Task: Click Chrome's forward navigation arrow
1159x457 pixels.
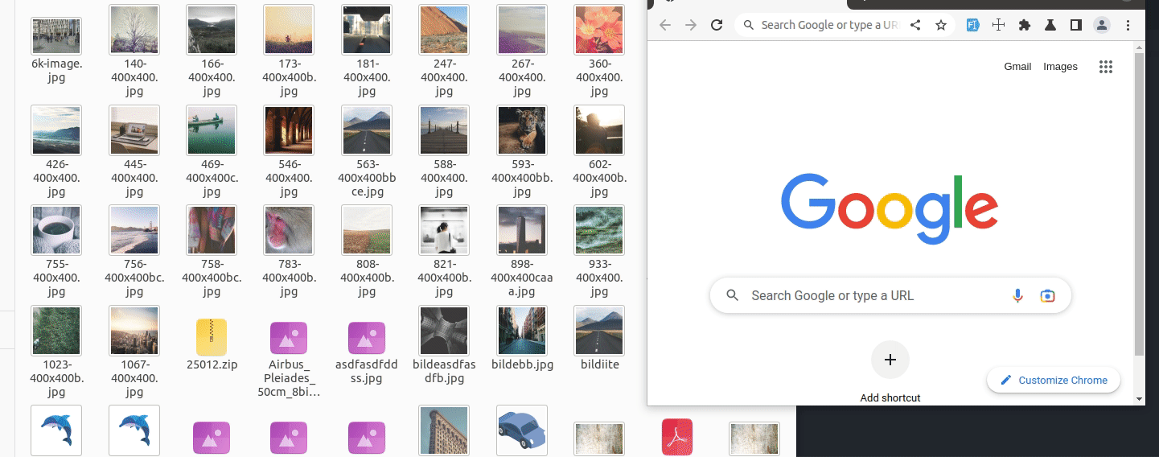Action: coord(691,25)
